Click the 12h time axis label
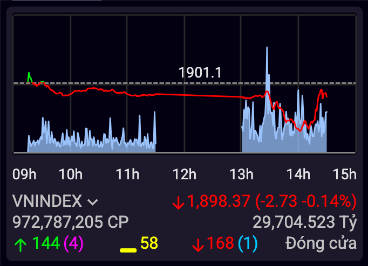Screen dimensions: 368x266 (x=185, y=174)
